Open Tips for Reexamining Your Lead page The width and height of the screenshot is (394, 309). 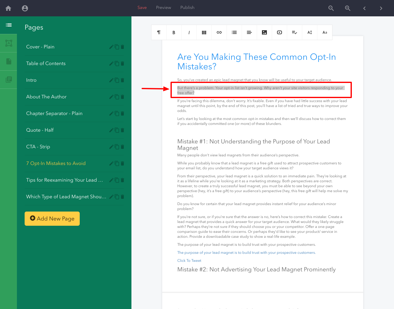pos(65,180)
